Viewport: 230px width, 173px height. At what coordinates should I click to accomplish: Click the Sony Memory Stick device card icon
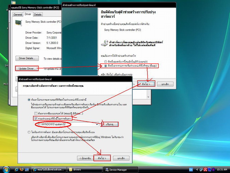19,23
